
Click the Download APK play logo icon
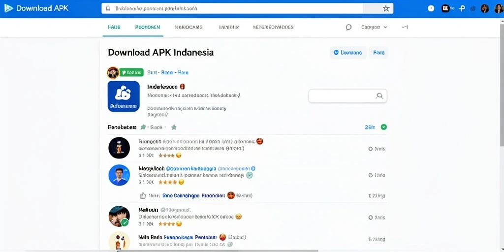(x=8, y=8)
